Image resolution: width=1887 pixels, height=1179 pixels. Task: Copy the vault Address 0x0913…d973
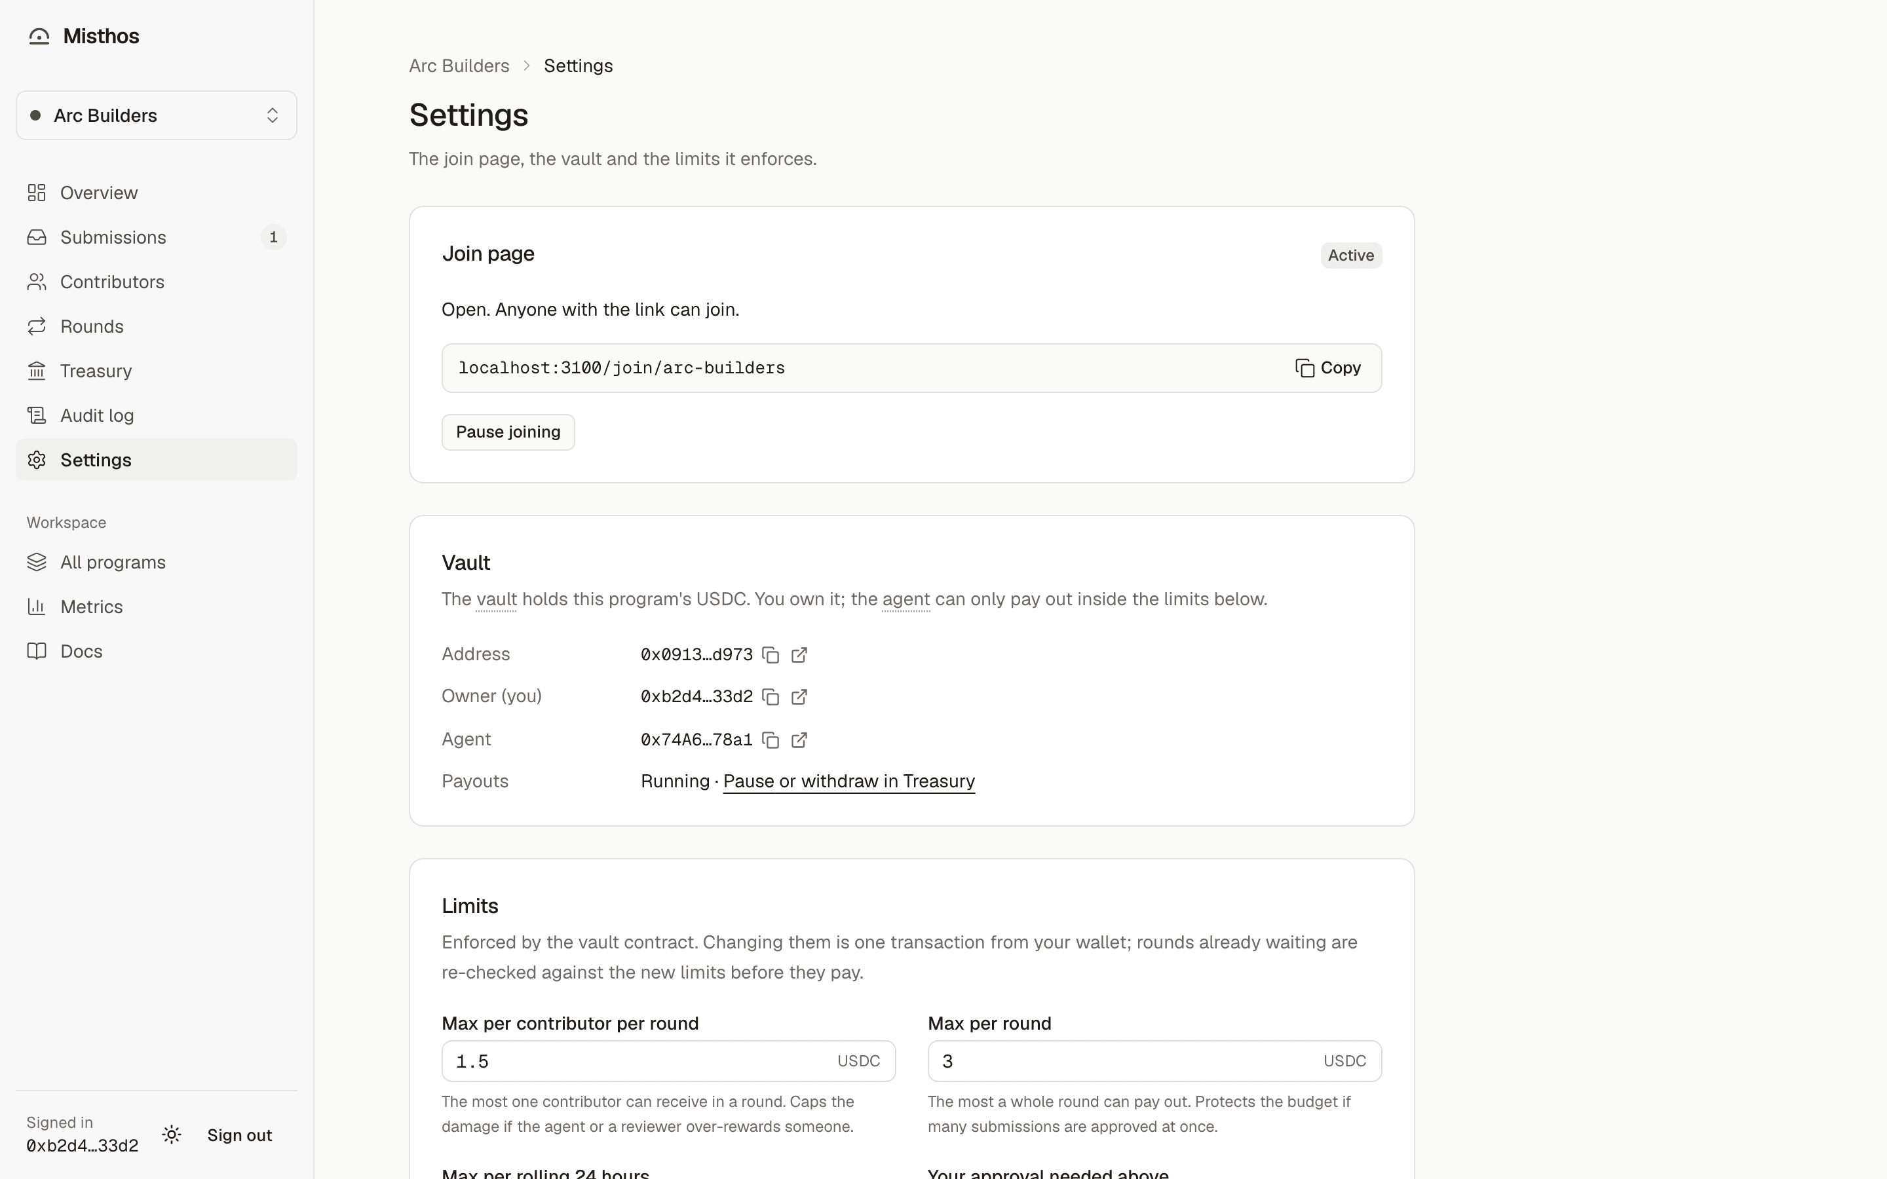click(x=771, y=655)
